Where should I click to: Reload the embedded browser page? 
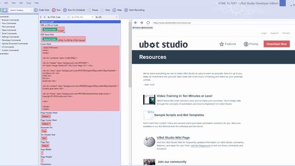pyautogui.click(x=148, y=23)
